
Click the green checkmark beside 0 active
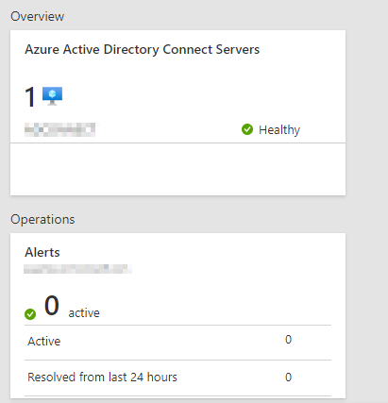[30, 314]
